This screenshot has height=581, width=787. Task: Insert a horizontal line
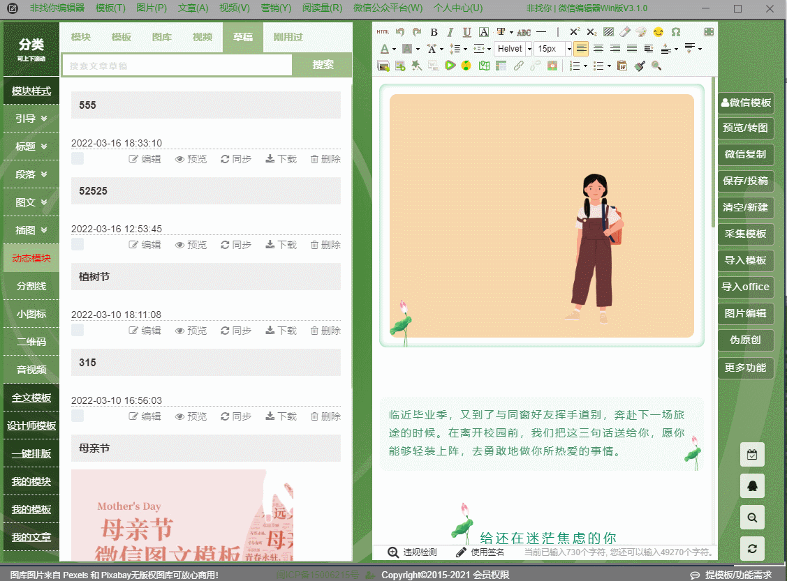click(541, 32)
